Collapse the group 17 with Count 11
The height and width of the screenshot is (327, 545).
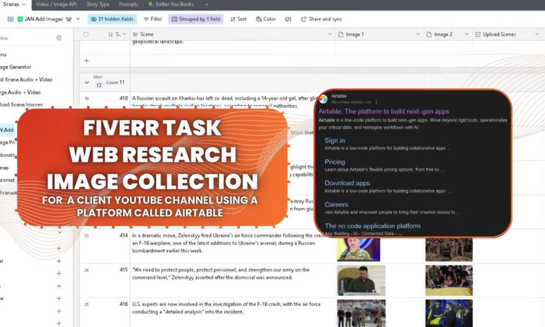click(87, 83)
